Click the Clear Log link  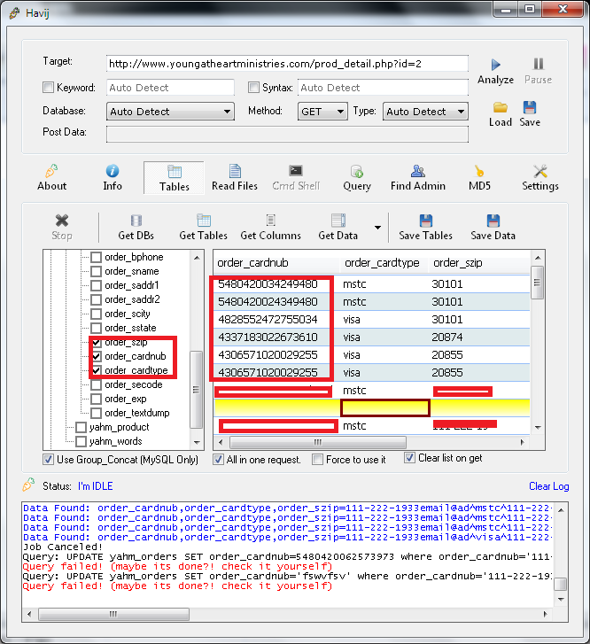[549, 486]
